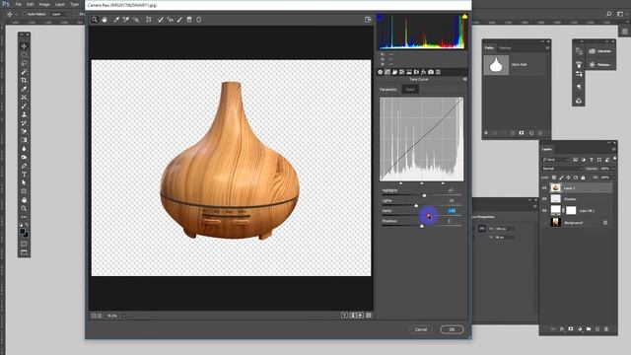Select the Camera Raw Zoom tool

tap(95, 20)
